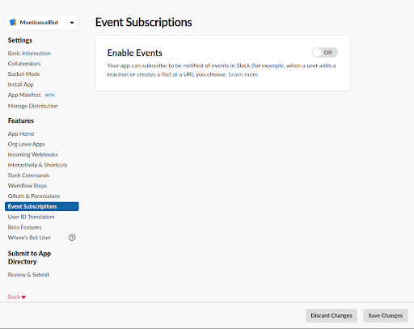The height and width of the screenshot is (329, 414).
Task: Open Where's Bot User page
Action: (x=29, y=238)
